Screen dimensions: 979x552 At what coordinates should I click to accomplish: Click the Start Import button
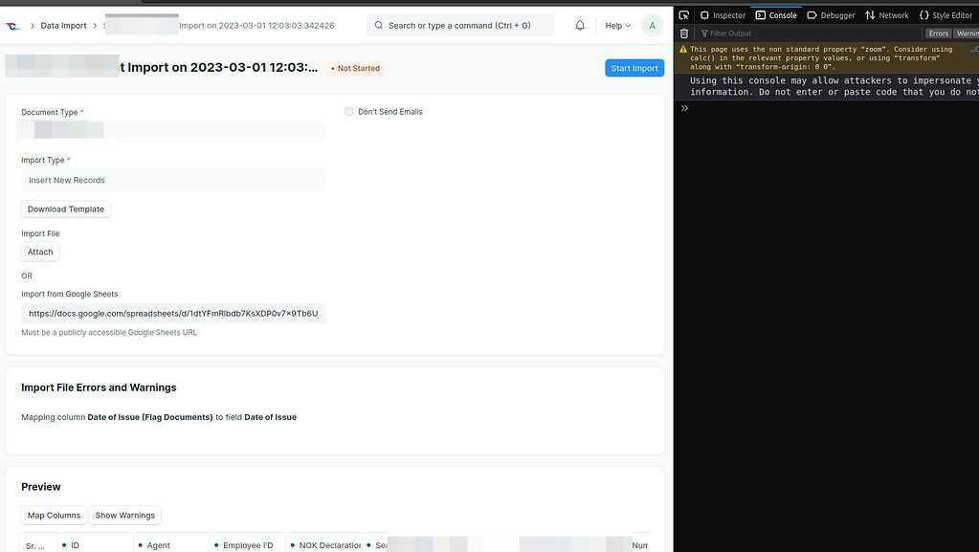pos(634,68)
